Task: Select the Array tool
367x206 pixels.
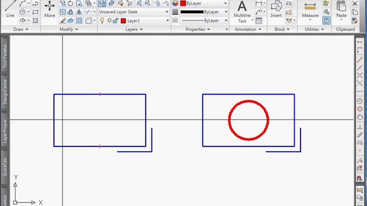Action: point(79,21)
